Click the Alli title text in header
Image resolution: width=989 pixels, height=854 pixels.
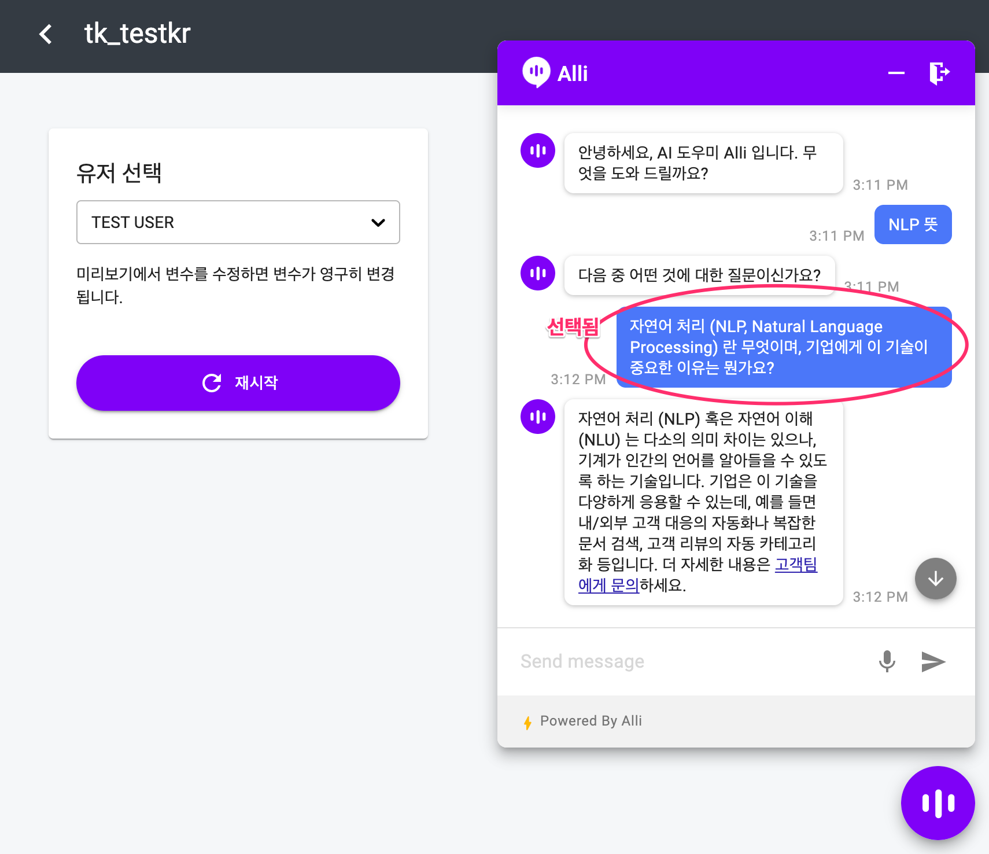pyautogui.click(x=573, y=73)
